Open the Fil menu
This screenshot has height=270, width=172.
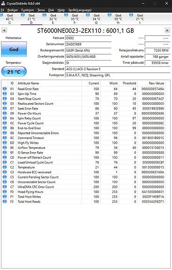(x=2, y=10)
